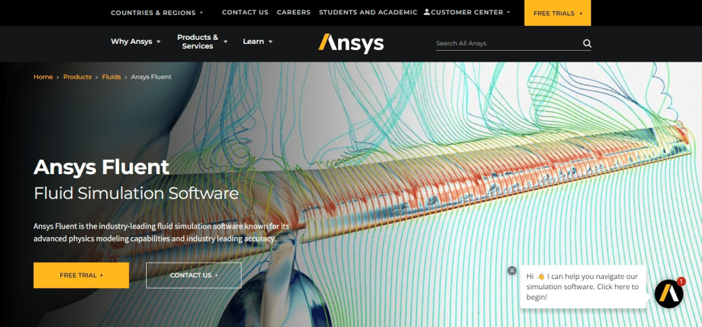Click the Ansys Fluent breadcrumb text
This screenshot has height=327, width=702.
(x=151, y=77)
